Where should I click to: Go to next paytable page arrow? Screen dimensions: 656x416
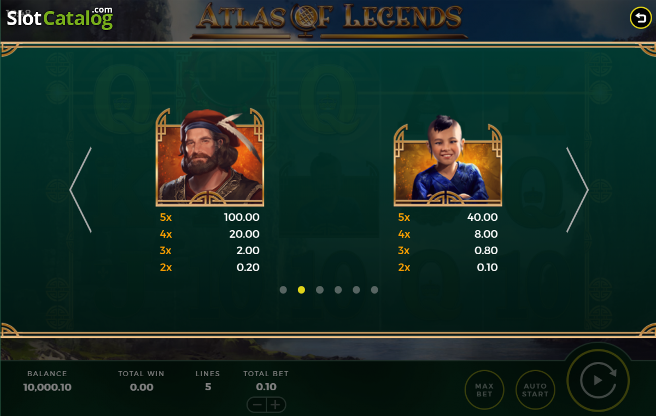(577, 190)
